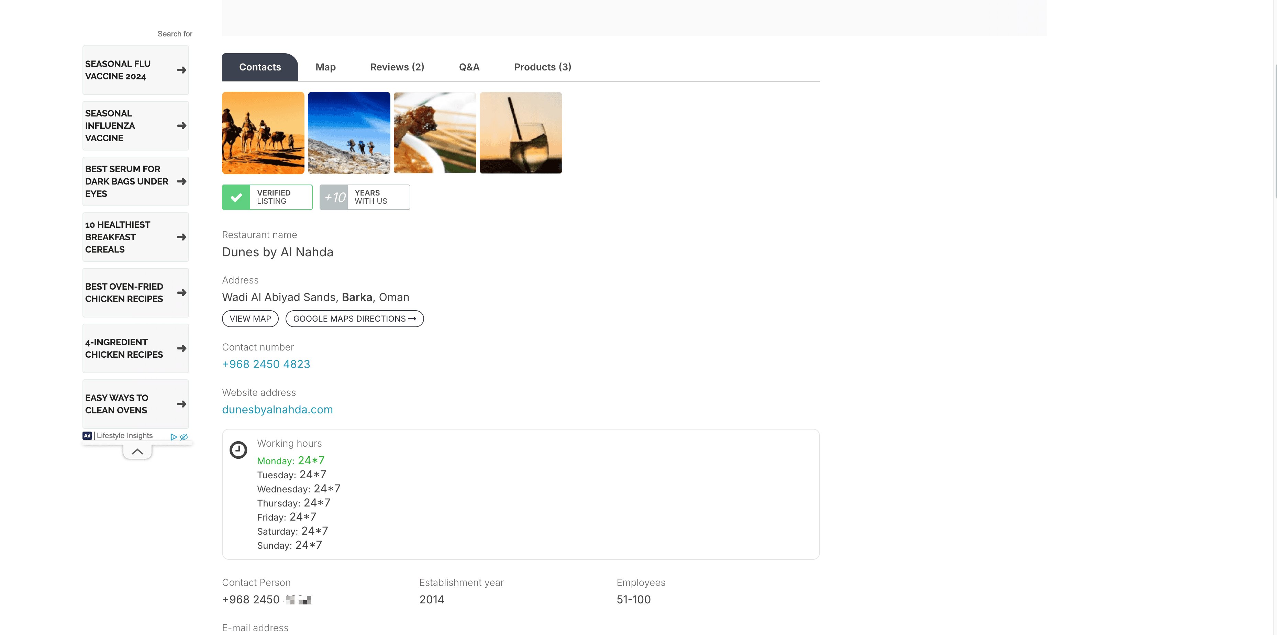The width and height of the screenshot is (1277, 635).
Task: Visit dunesbyalnahda.com website link
Action: click(x=277, y=410)
